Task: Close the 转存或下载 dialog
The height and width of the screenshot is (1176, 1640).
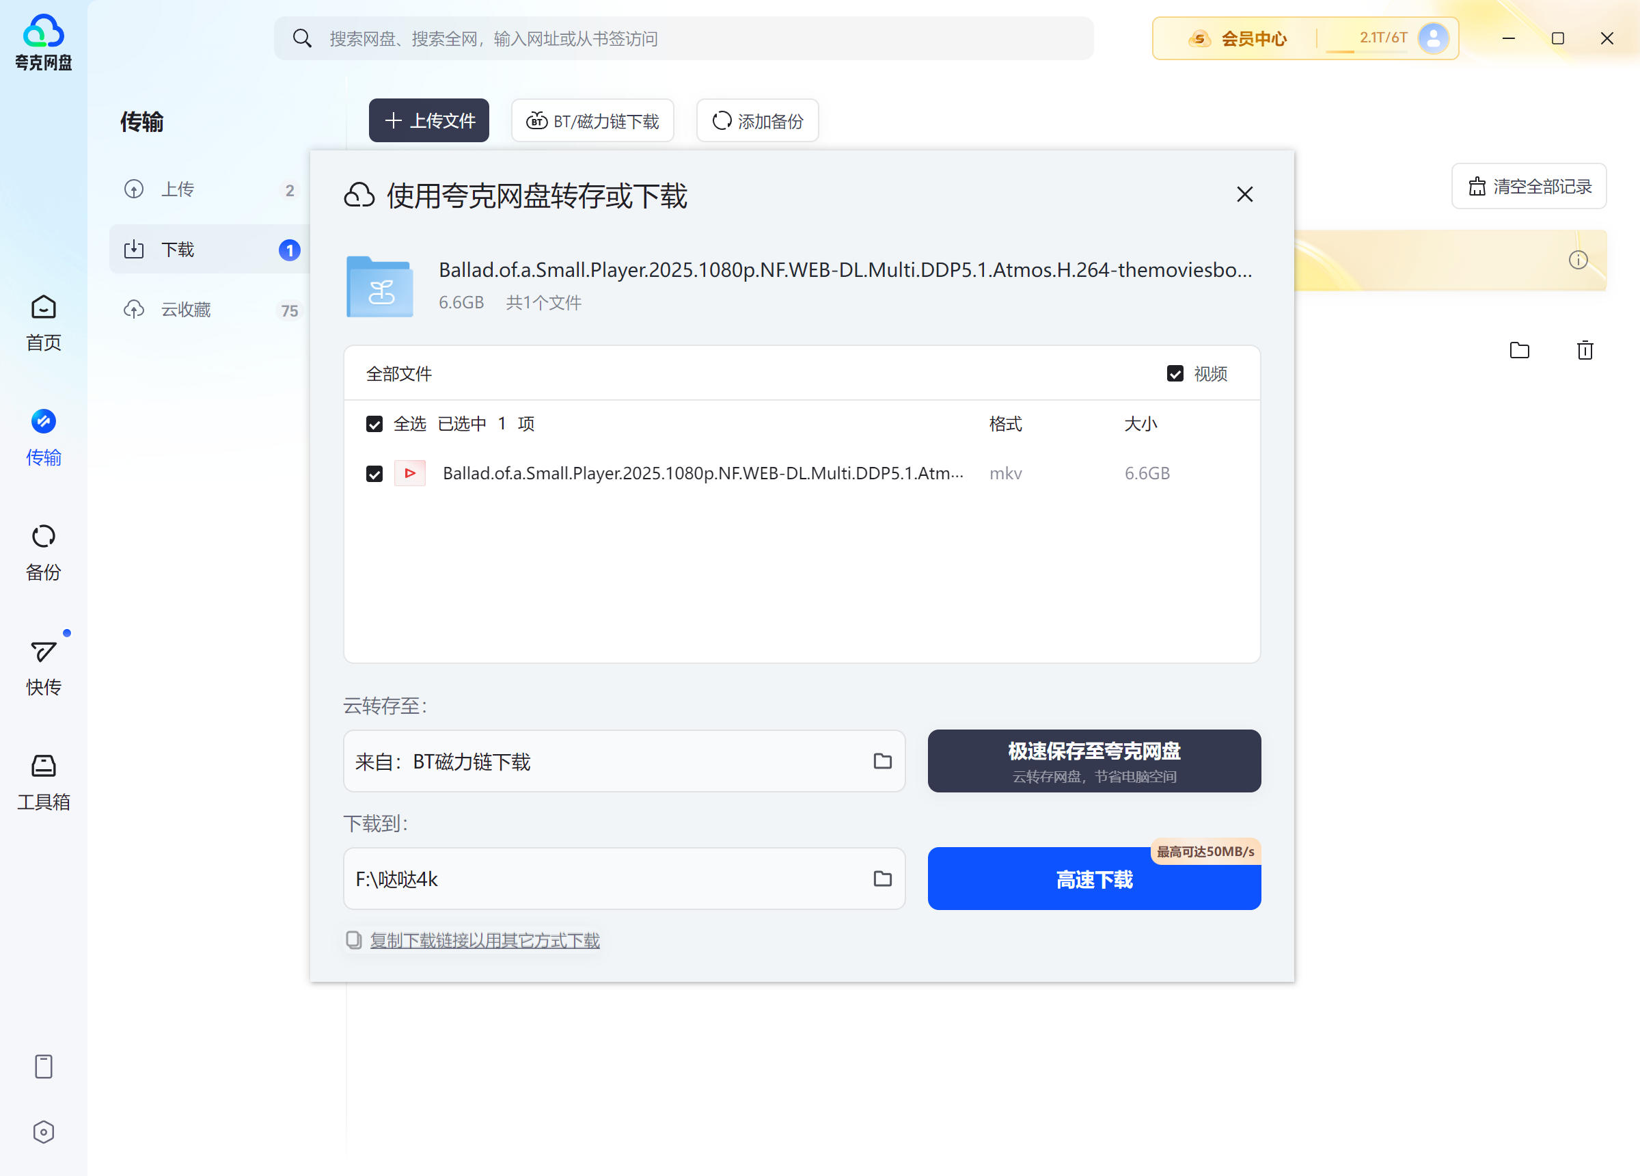Action: pyautogui.click(x=1244, y=194)
